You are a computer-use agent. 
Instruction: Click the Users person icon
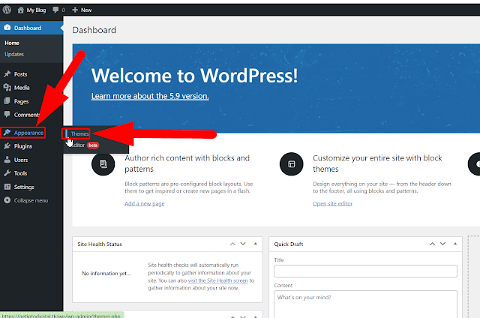point(7,160)
